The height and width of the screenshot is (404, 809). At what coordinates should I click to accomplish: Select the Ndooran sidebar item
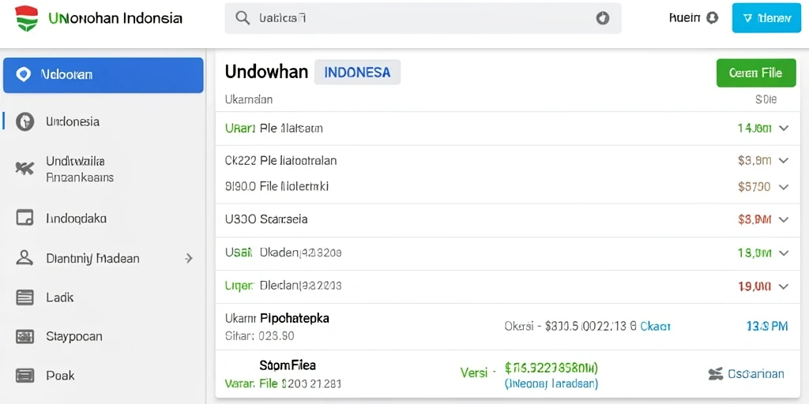103,75
